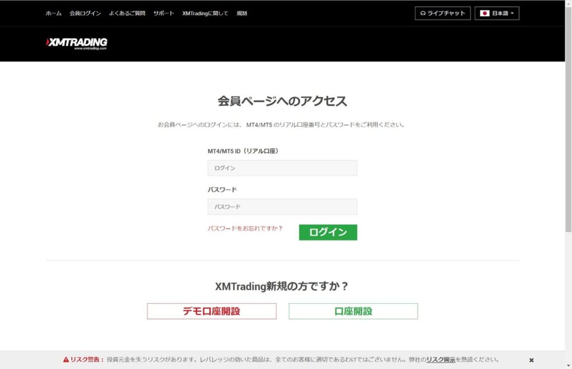Click the scrollbar down arrow
Image resolution: width=572 pixels, height=369 pixels.
pos(568,365)
